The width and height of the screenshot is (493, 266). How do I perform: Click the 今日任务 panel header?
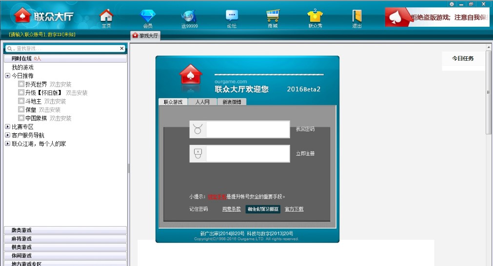[x=462, y=58]
